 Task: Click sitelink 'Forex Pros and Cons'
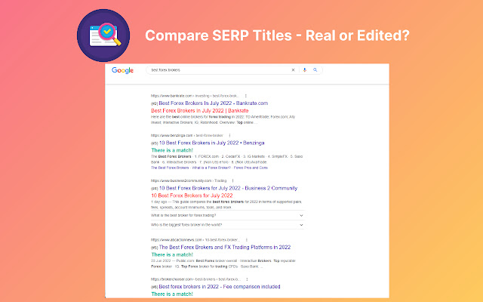point(251,168)
